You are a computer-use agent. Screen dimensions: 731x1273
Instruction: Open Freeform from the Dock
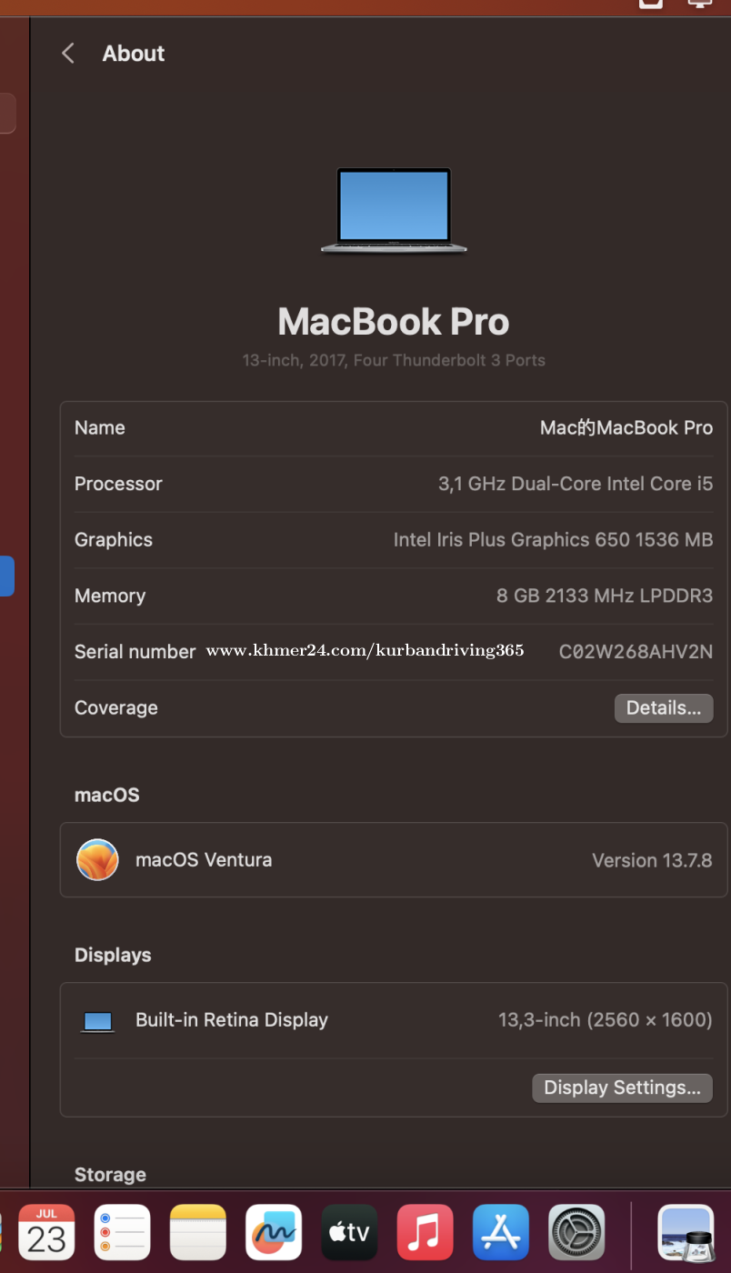274,1232
